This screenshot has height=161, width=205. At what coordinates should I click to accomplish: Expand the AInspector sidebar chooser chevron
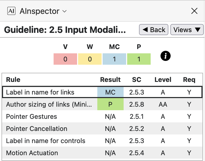64,11
